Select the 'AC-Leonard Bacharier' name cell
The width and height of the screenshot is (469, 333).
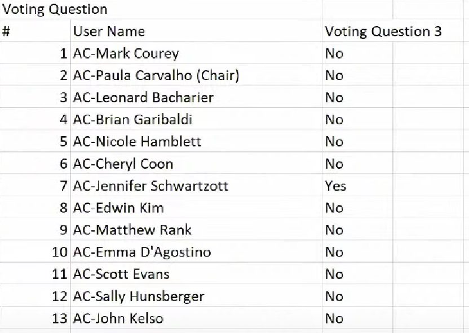[143, 98]
